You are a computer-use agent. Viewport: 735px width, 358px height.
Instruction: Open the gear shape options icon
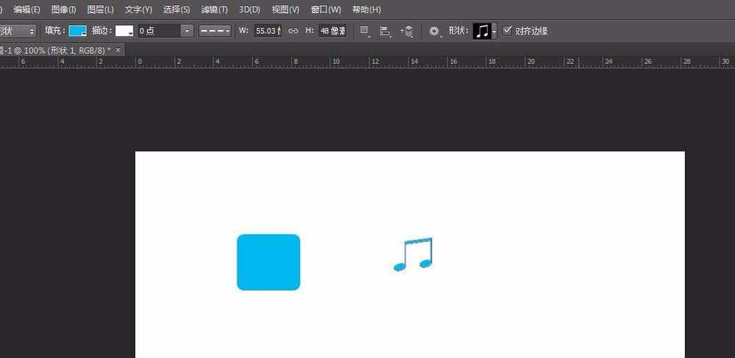434,31
